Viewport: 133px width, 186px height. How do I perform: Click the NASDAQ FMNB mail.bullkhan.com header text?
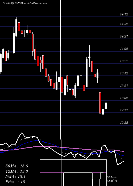point(25,3)
